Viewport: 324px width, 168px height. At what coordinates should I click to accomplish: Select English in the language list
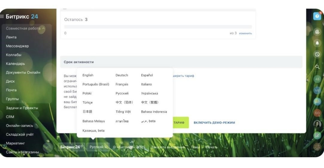point(88,75)
